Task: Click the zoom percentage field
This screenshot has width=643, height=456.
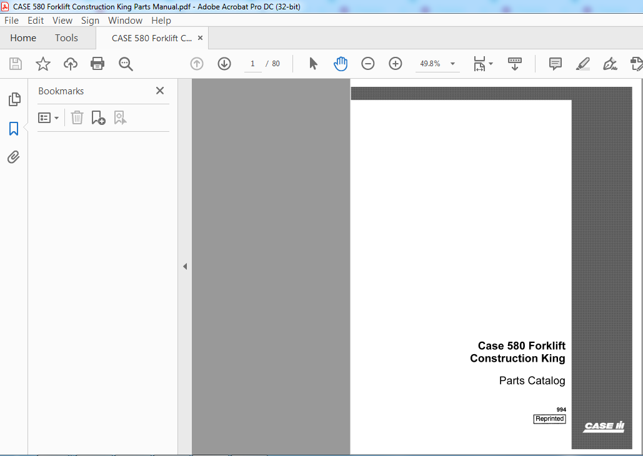Action: [x=430, y=64]
